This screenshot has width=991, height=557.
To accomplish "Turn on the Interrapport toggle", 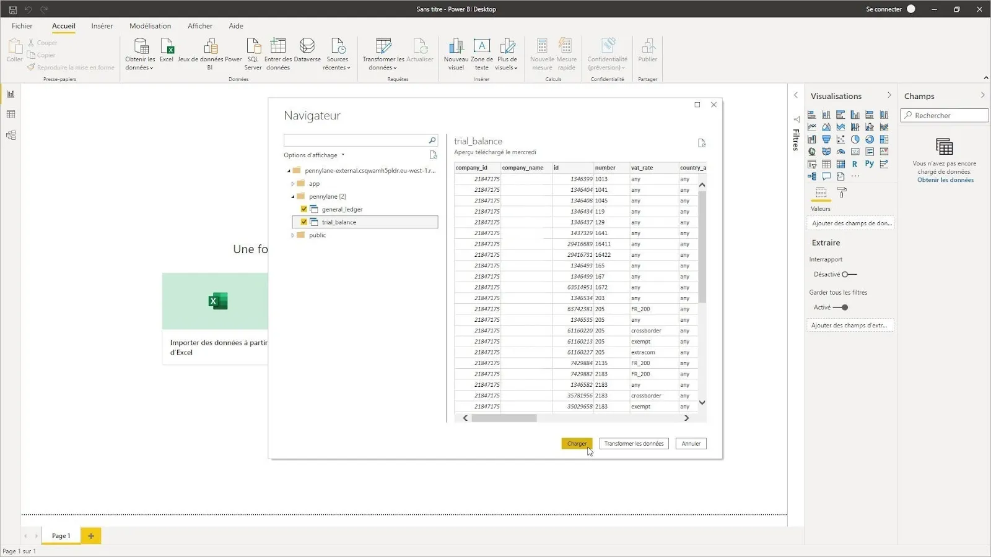I will point(849,274).
